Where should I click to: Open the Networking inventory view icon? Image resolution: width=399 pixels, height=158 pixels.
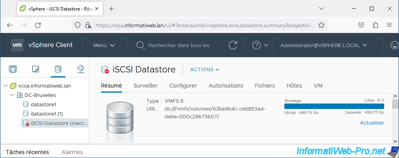[81, 69]
